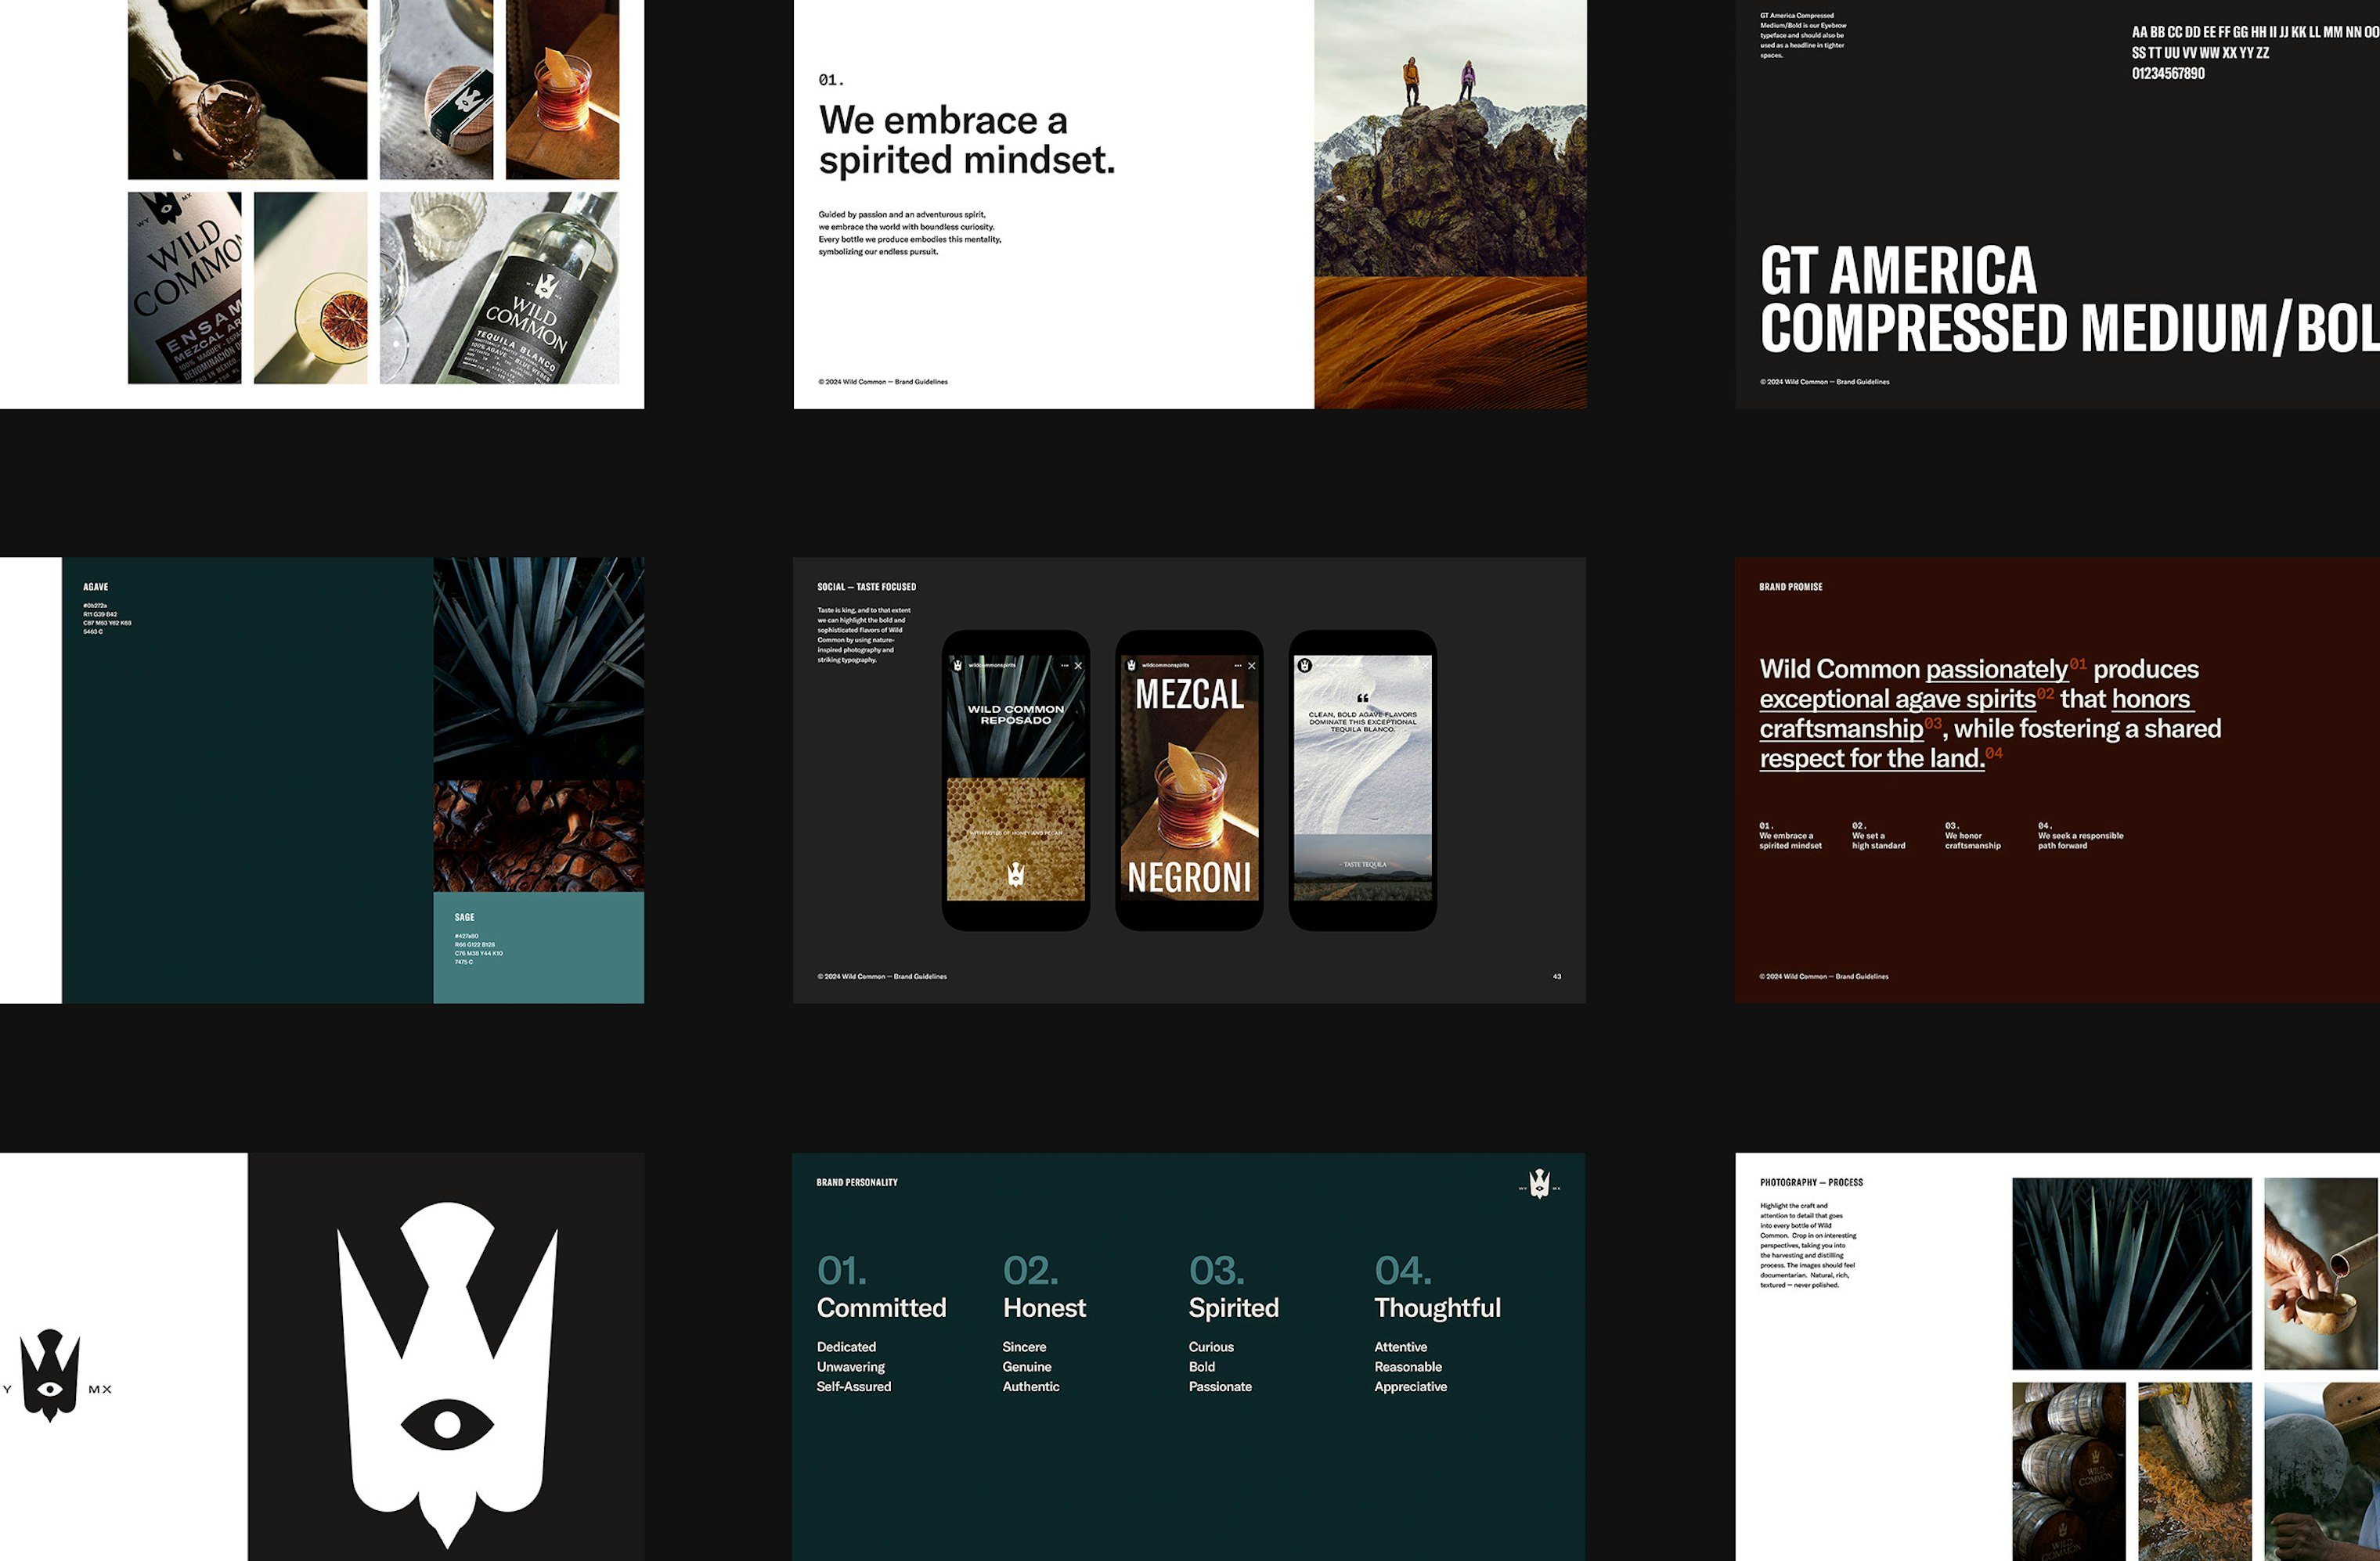Click the white logo on the honeycomb image
The image size is (2380, 1561).
(x=1016, y=875)
